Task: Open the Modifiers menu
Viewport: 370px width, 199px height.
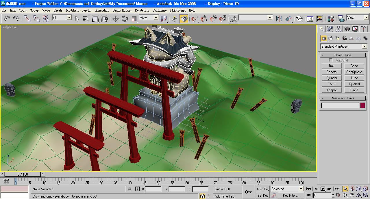Action: (72, 10)
